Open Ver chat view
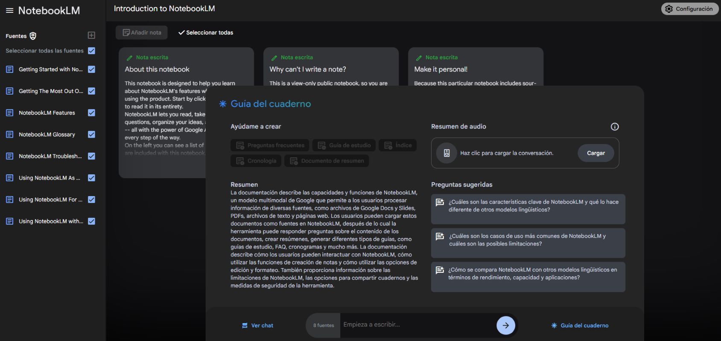 tap(257, 325)
